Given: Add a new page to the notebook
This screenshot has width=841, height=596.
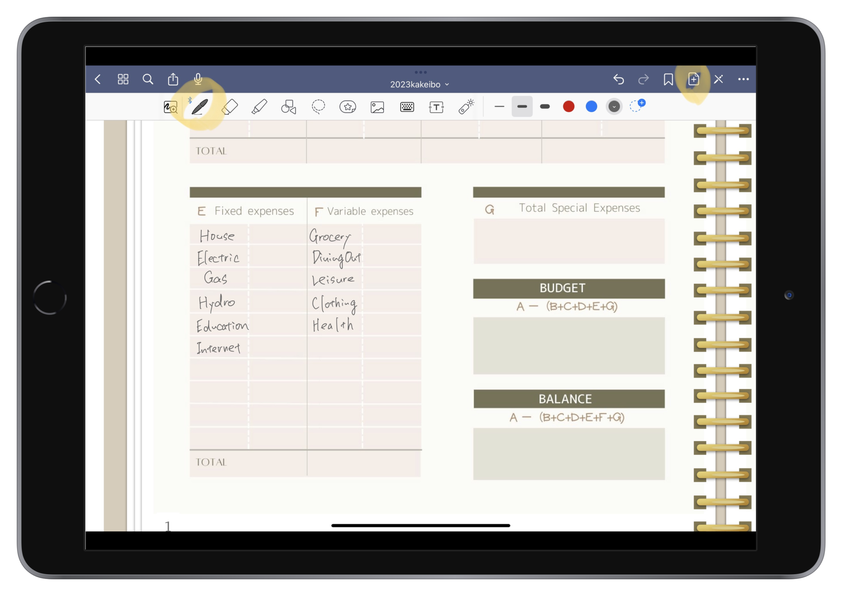Looking at the screenshot, I should (694, 79).
